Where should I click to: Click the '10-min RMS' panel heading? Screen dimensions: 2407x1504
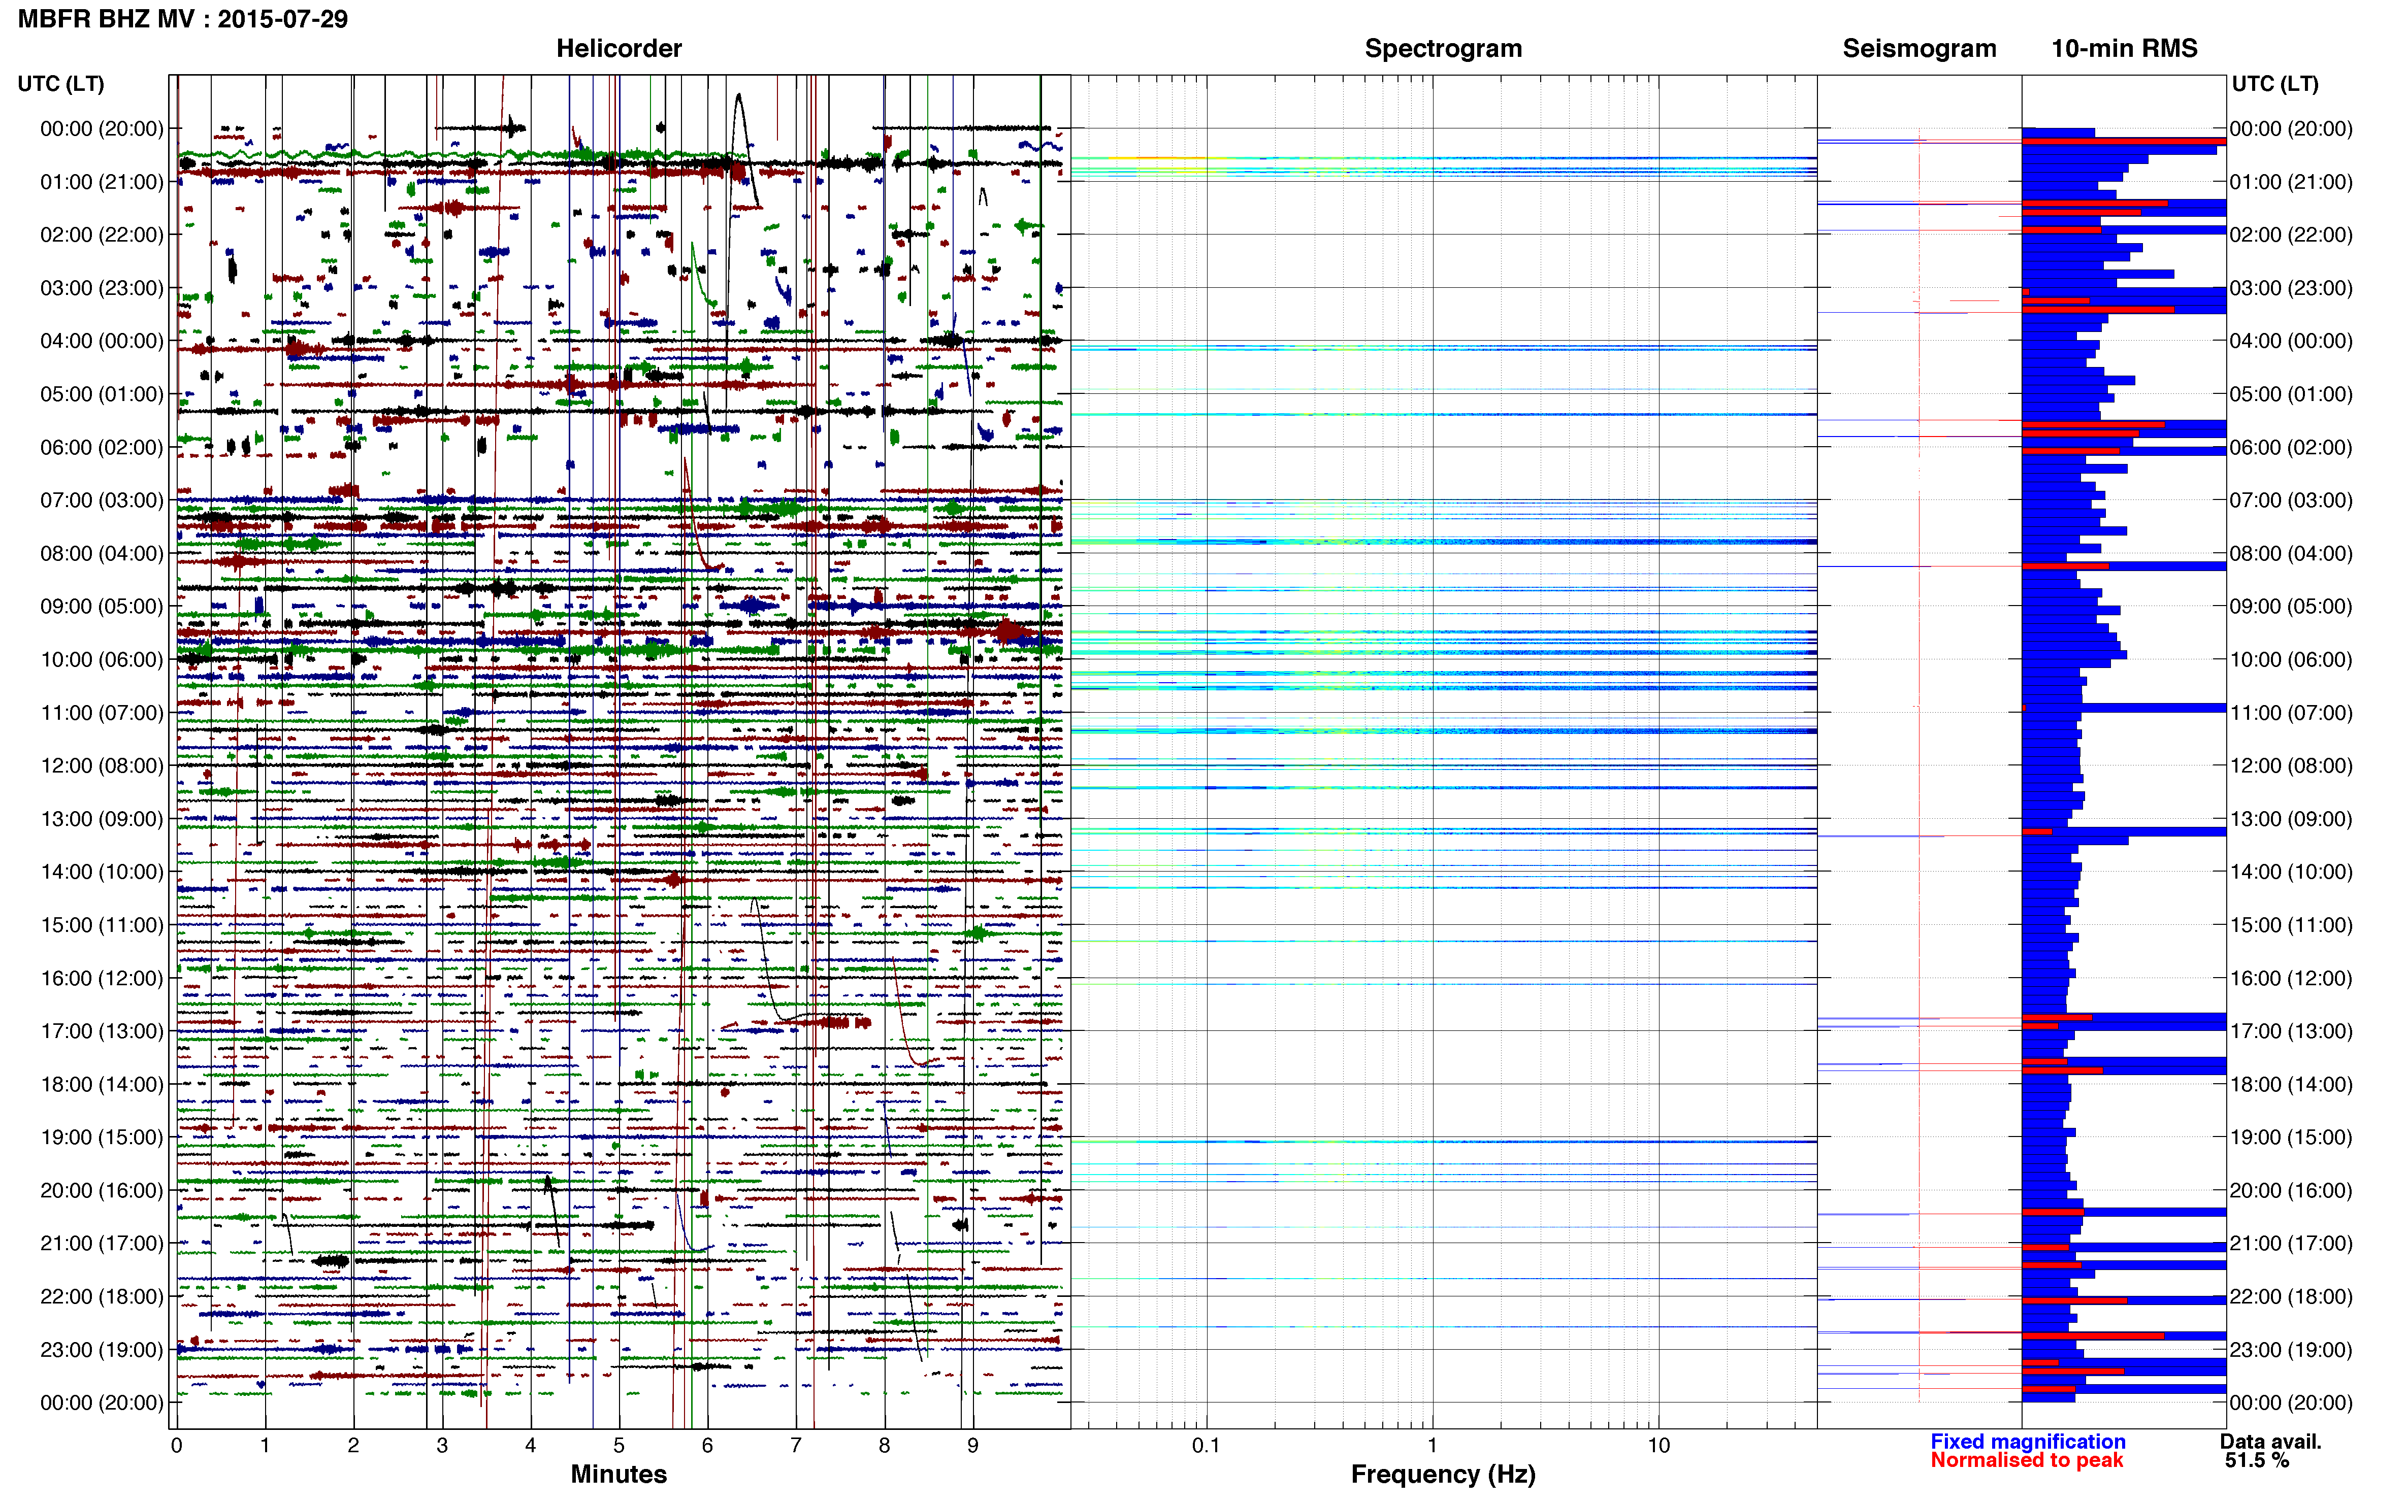pos(2124,49)
